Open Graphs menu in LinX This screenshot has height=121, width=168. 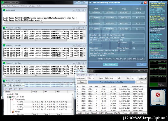pos(92,75)
